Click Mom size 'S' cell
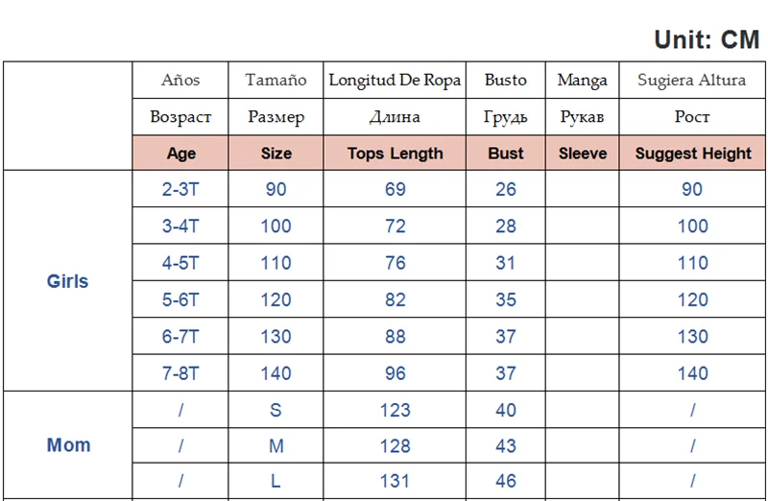The height and width of the screenshot is (501, 768). [276, 410]
